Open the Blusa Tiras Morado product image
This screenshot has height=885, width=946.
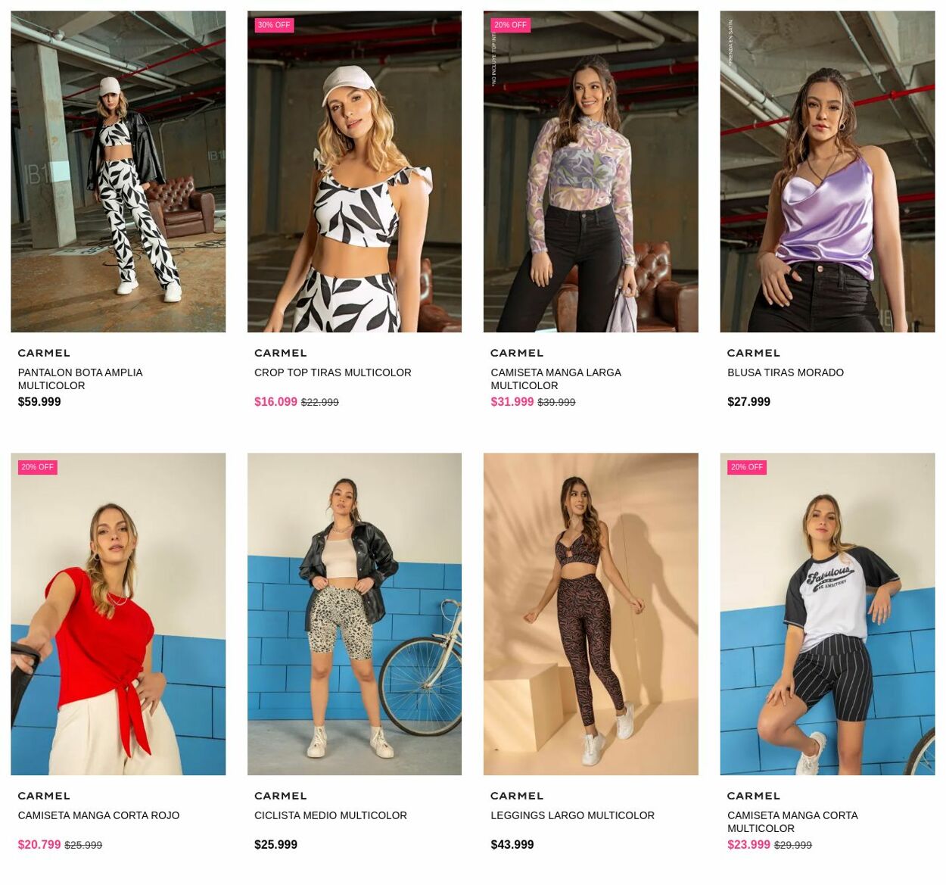[827, 171]
